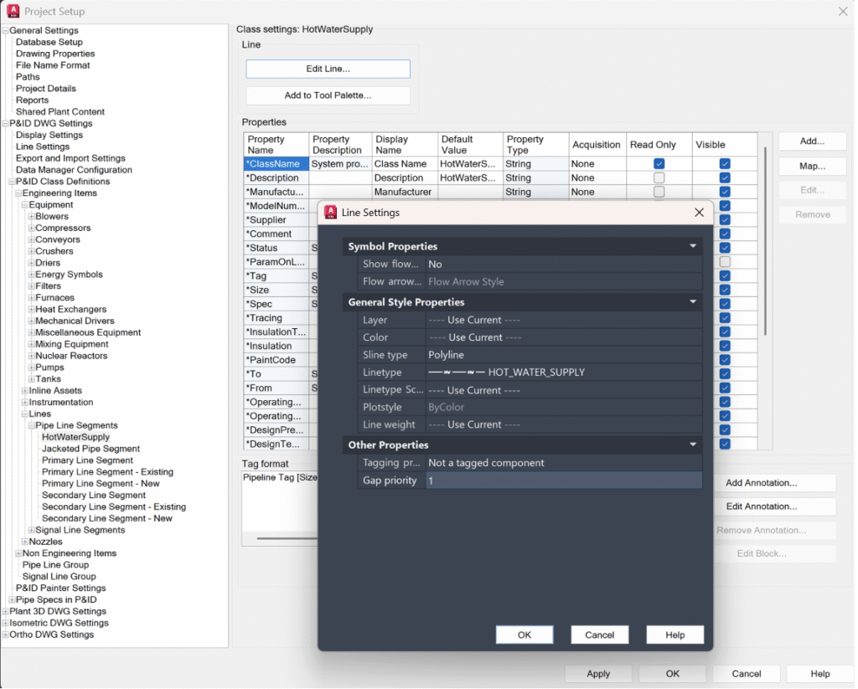
Task: Toggle Read Only checkbox for ClassName row
Action: tap(659, 163)
